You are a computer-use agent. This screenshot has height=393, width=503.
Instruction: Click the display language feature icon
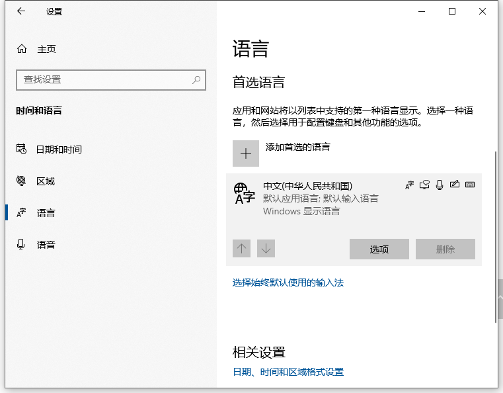pyautogui.click(x=410, y=185)
